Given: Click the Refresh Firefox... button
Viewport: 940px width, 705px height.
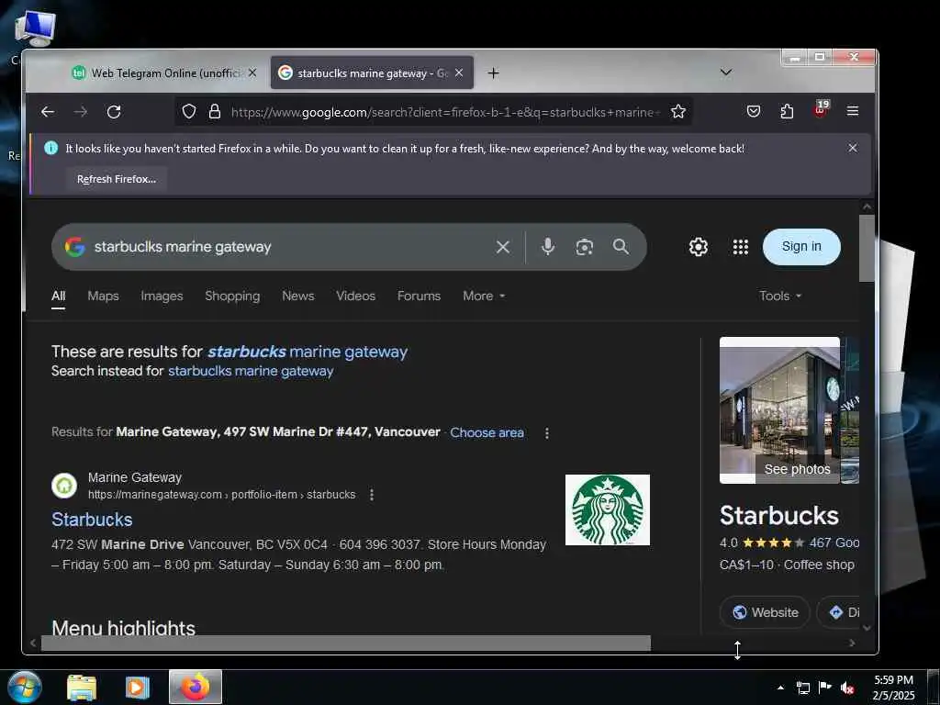Looking at the screenshot, I should tap(117, 179).
